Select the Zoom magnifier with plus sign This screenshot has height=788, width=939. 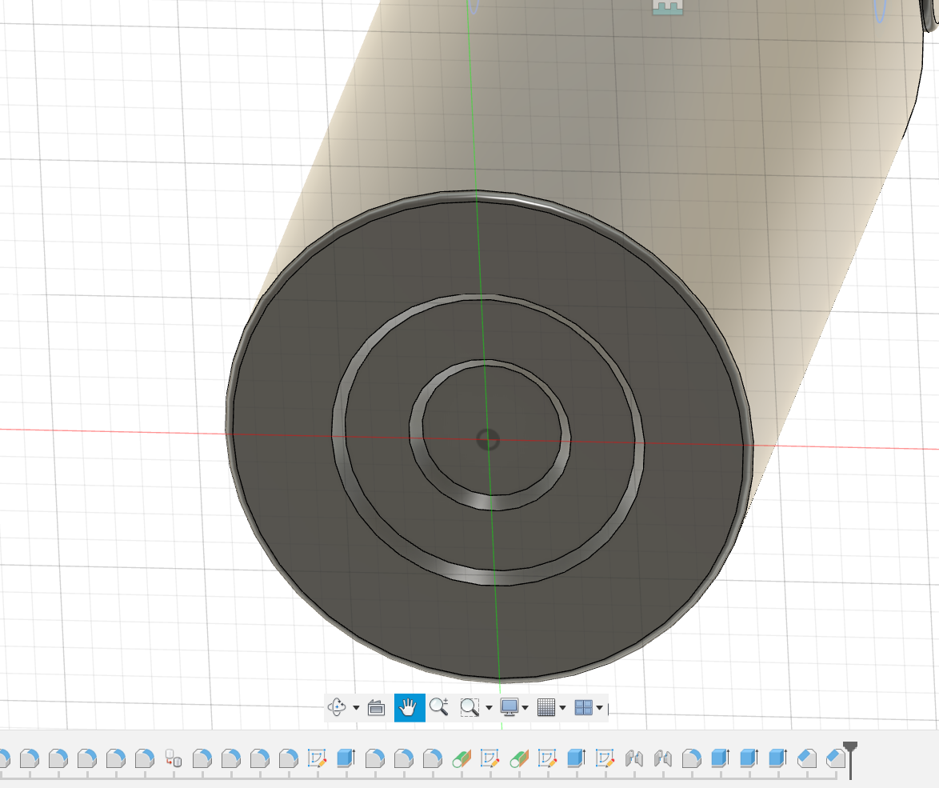438,707
